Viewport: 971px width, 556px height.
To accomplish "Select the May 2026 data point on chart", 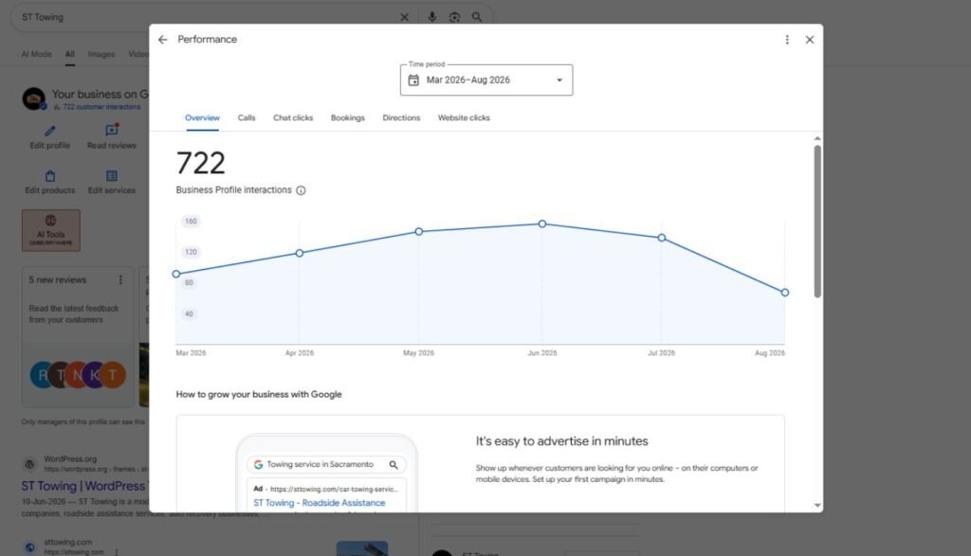I will pos(418,231).
